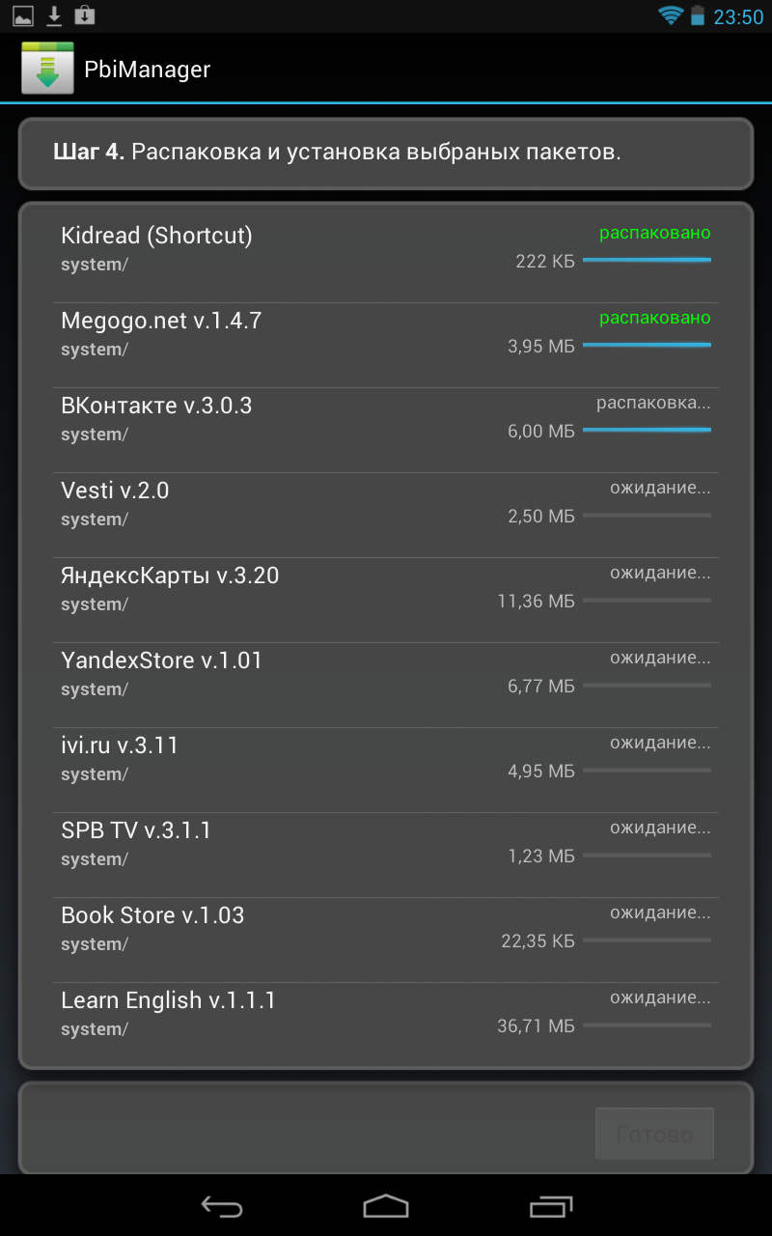Click the system/ path under ivi.ru
The height and width of the screenshot is (1236, 772).
[x=95, y=774]
